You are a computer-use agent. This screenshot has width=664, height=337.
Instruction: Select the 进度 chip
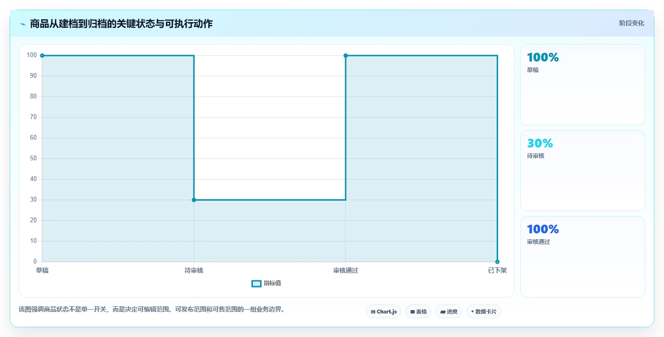449,312
